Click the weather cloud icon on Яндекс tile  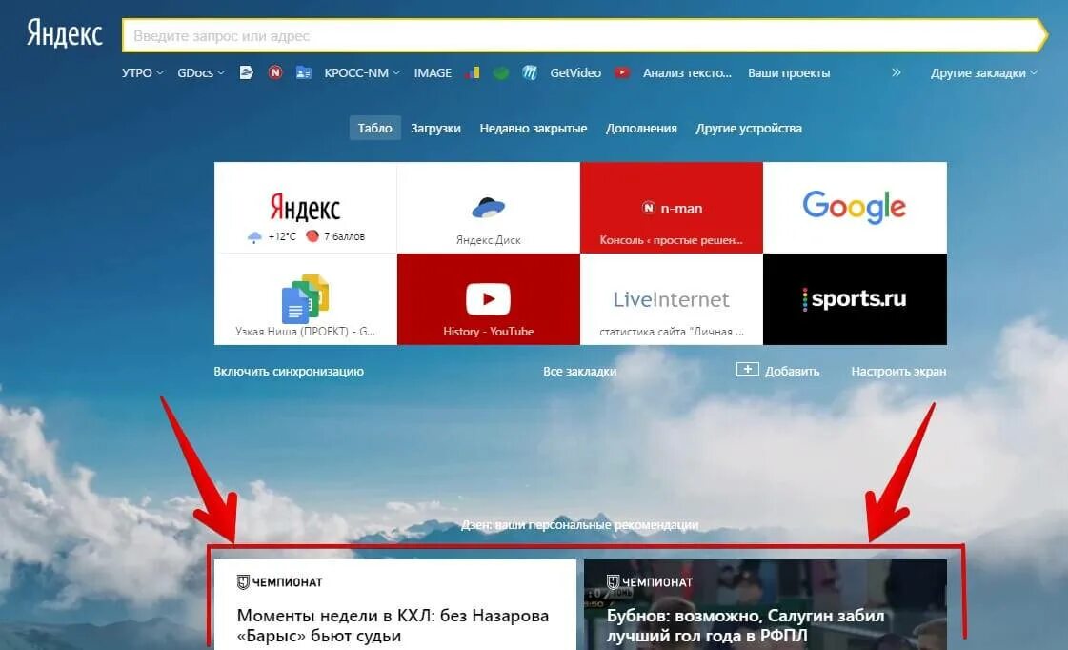pyautogui.click(x=254, y=237)
